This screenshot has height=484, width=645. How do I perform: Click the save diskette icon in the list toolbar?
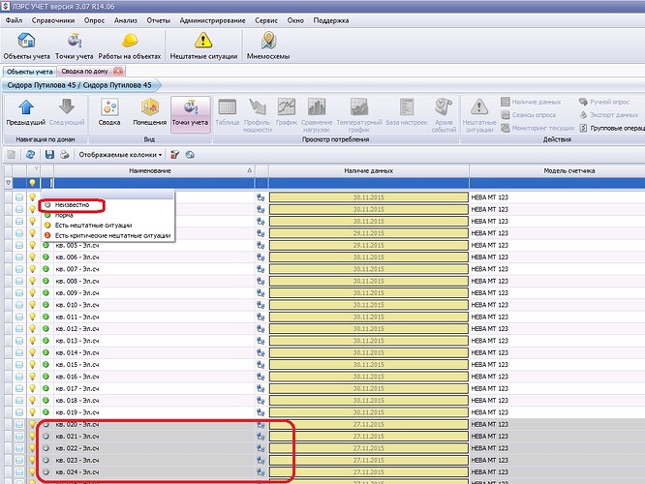click(49, 155)
